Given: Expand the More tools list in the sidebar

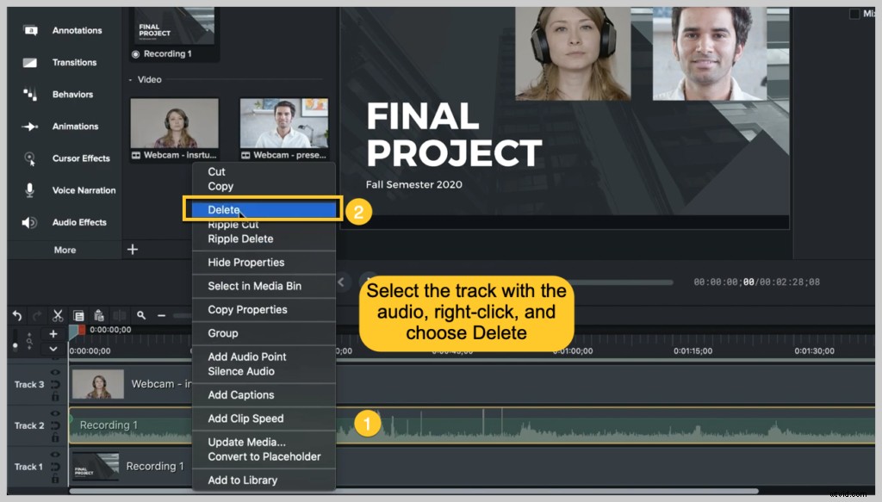Looking at the screenshot, I should pos(64,249).
